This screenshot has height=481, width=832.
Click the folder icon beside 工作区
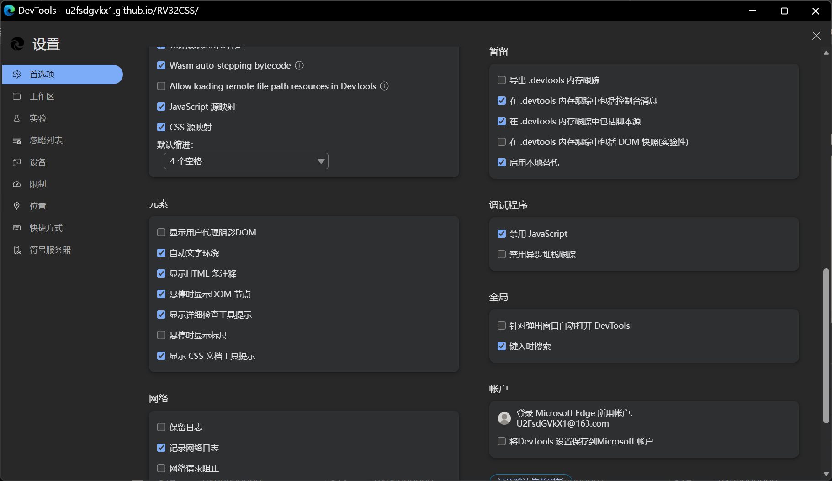[x=17, y=96]
